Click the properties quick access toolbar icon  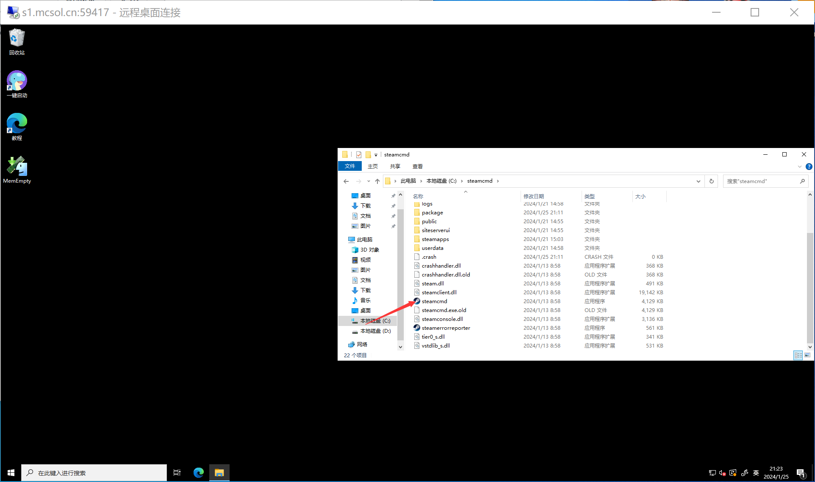[x=359, y=155]
